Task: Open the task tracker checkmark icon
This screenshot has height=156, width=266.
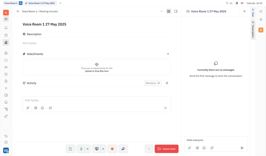Action: pos(6,74)
